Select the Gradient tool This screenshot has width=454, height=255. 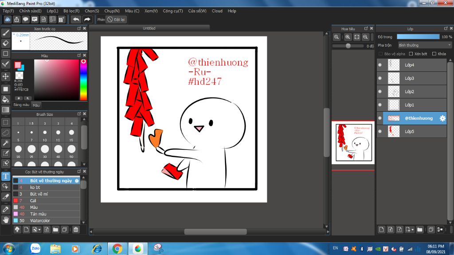[5, 110]
